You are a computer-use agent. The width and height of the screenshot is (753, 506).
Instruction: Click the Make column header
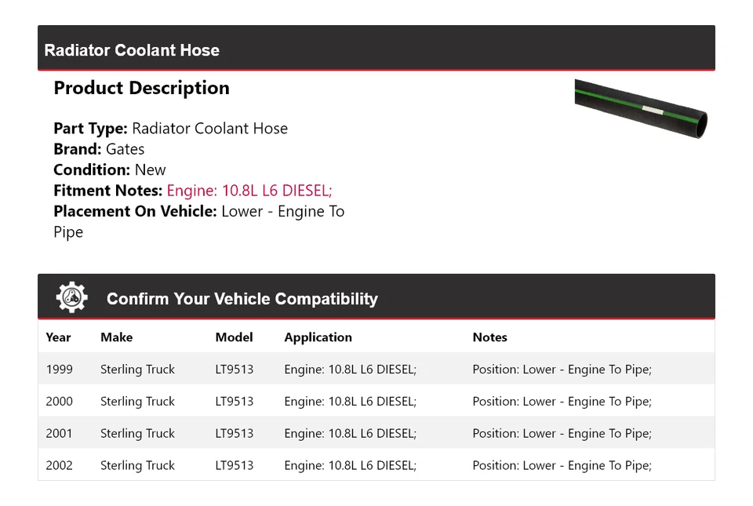click(116, 337)
